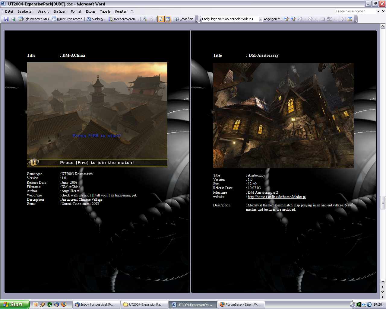Close document X in menu bar
The height and width of the screenshot is (309, 386).
click(x=383, y=11)
